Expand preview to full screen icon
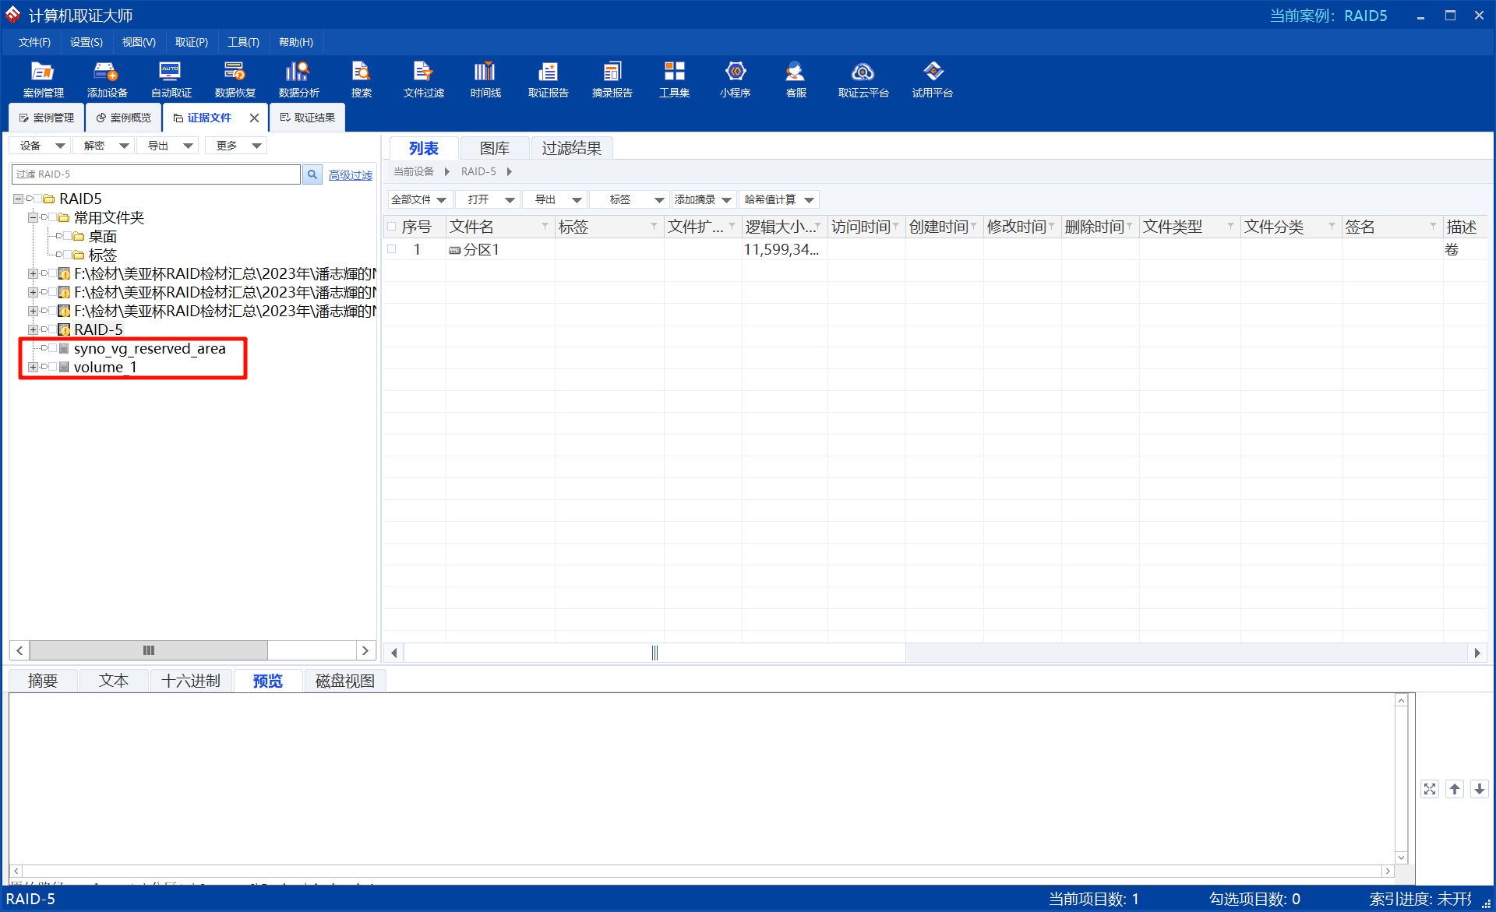Viewport: 1496px width, 912px height. tap(1429, 789)
